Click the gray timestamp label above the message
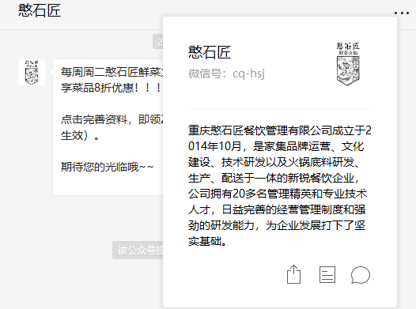This screenshot has height=309, width=416. tap(158, 42)
